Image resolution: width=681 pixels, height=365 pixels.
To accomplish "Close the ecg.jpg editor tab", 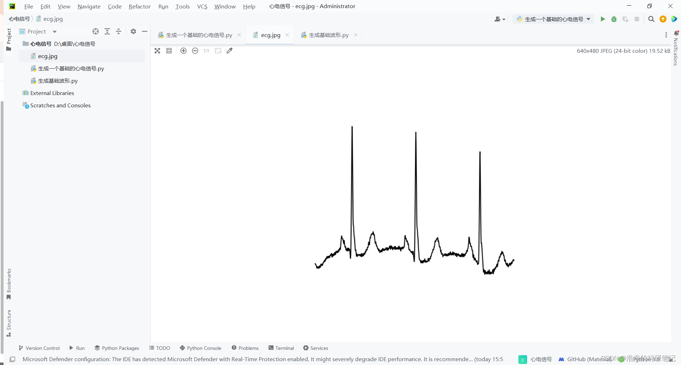I will click(x=287, y=35).
